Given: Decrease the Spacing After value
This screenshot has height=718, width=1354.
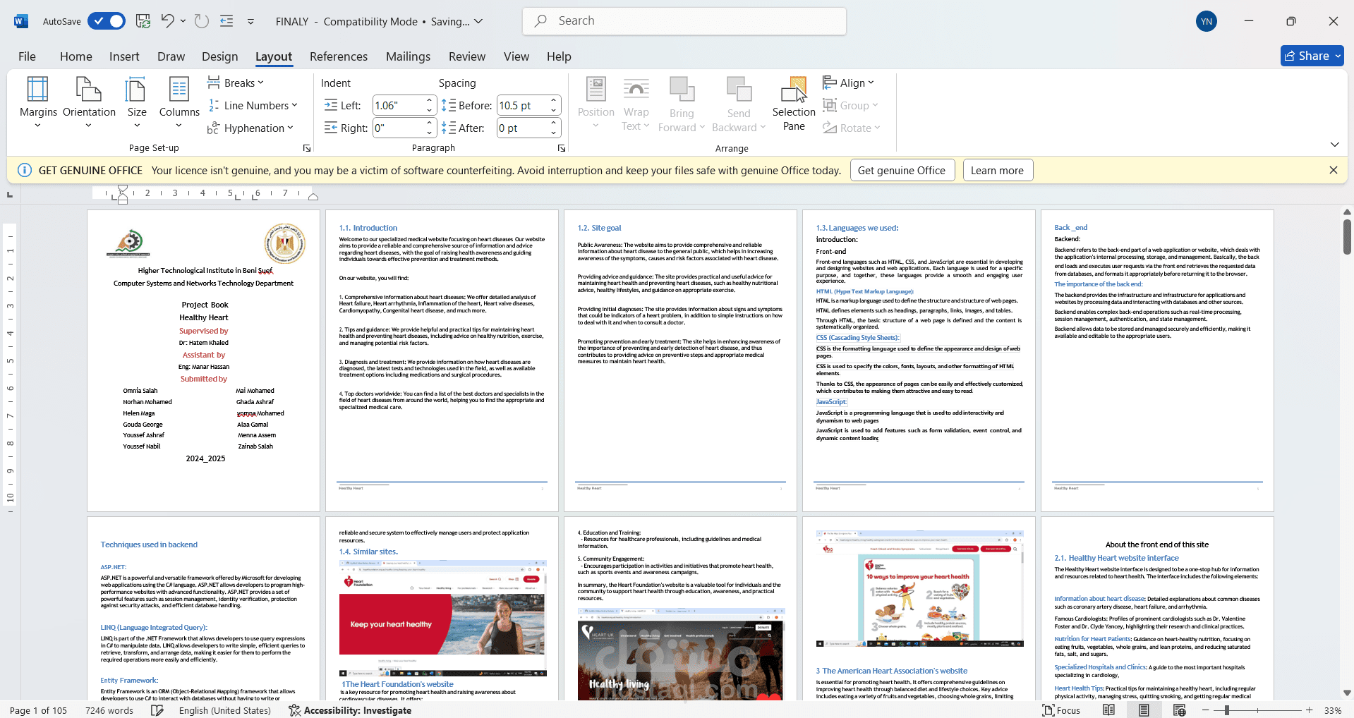Looking at the screenshot, I should pos(554,133).
